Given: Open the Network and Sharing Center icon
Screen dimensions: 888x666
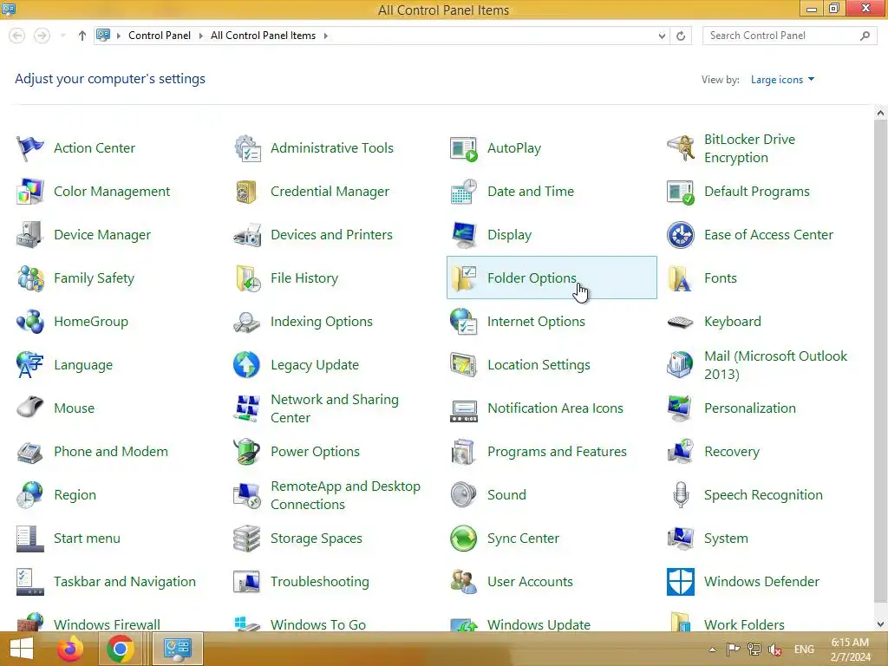Looking at the screenshot, I should point(247,408).
